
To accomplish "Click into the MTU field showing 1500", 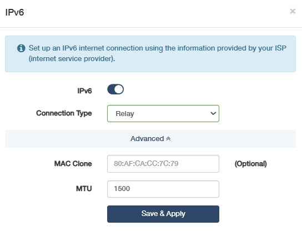I will click(x=163, y=189).
